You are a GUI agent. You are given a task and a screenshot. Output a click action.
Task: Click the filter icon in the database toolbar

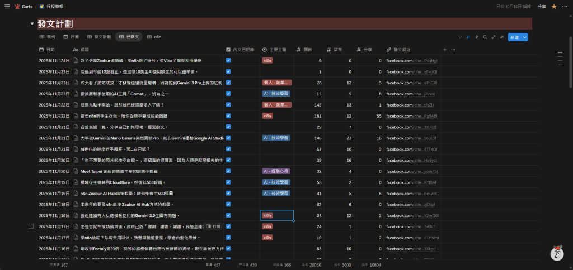460,37
